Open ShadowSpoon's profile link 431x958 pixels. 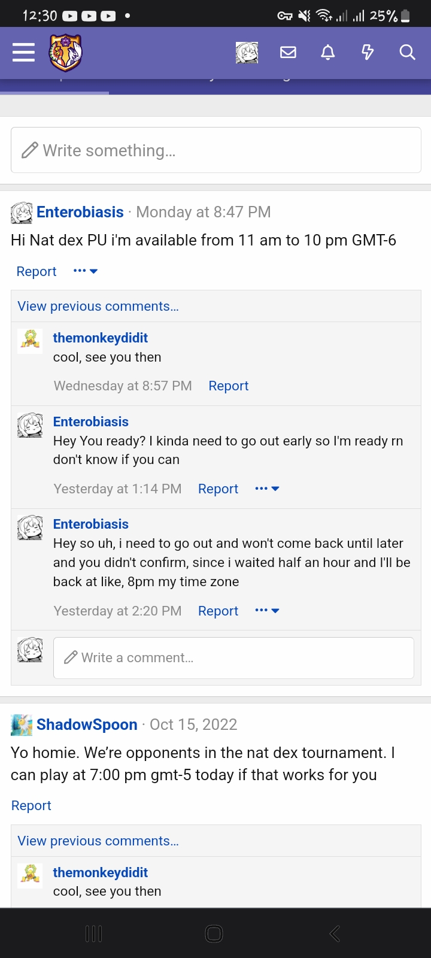pos(87,724)
